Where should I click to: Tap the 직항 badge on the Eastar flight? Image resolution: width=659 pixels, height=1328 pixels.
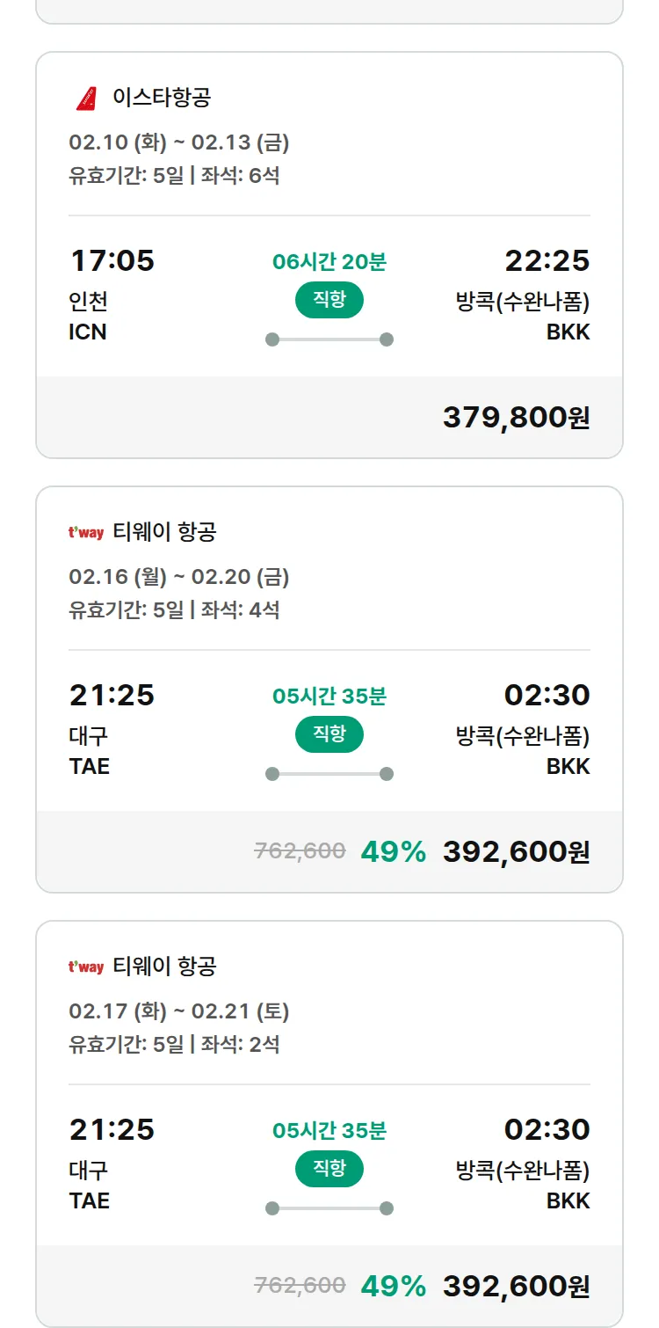click(329, 300)
